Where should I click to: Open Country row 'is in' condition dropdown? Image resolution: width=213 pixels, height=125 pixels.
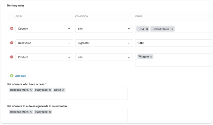[104, 29]
